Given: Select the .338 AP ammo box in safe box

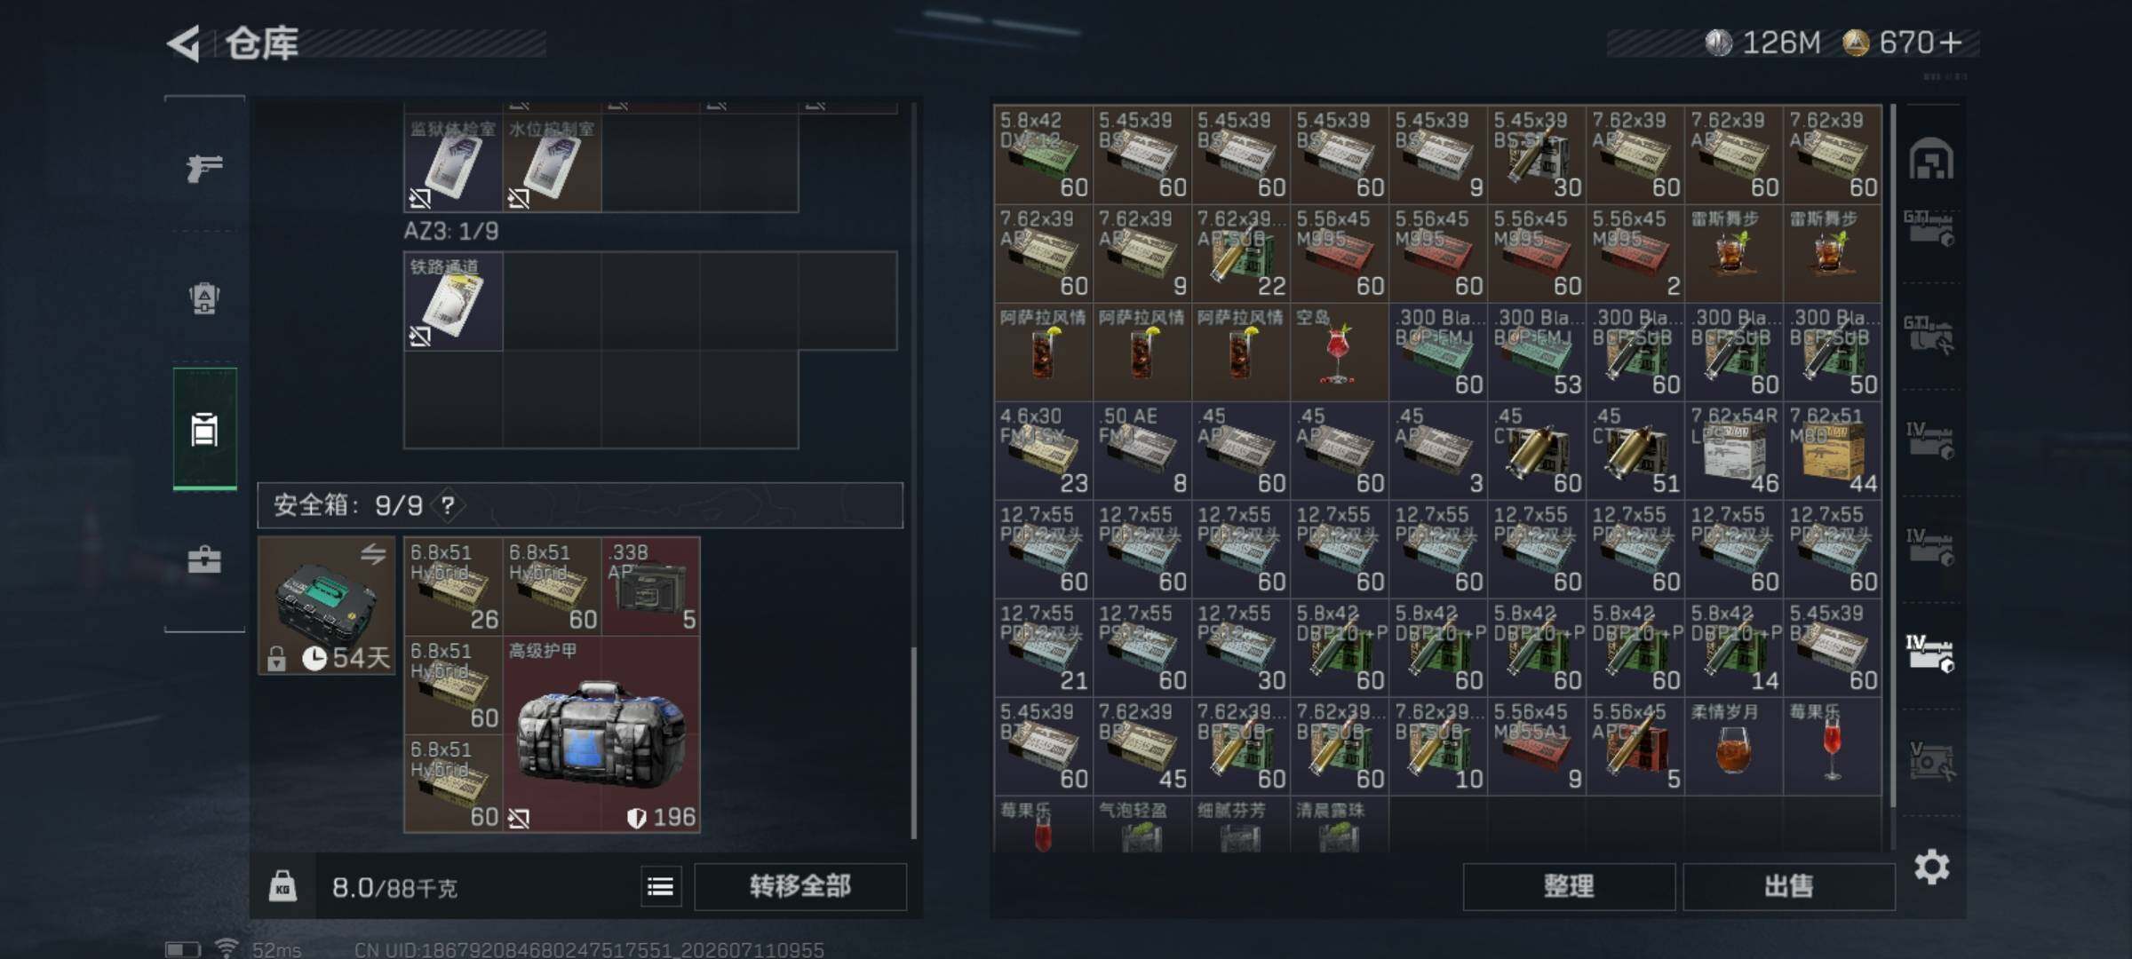Looking at the screenshot, I should 650,586.
